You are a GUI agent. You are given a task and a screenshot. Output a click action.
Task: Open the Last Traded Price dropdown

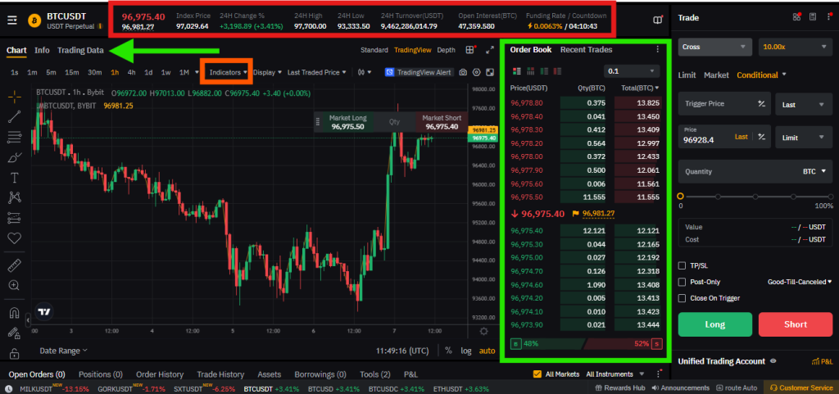(317, 72)
